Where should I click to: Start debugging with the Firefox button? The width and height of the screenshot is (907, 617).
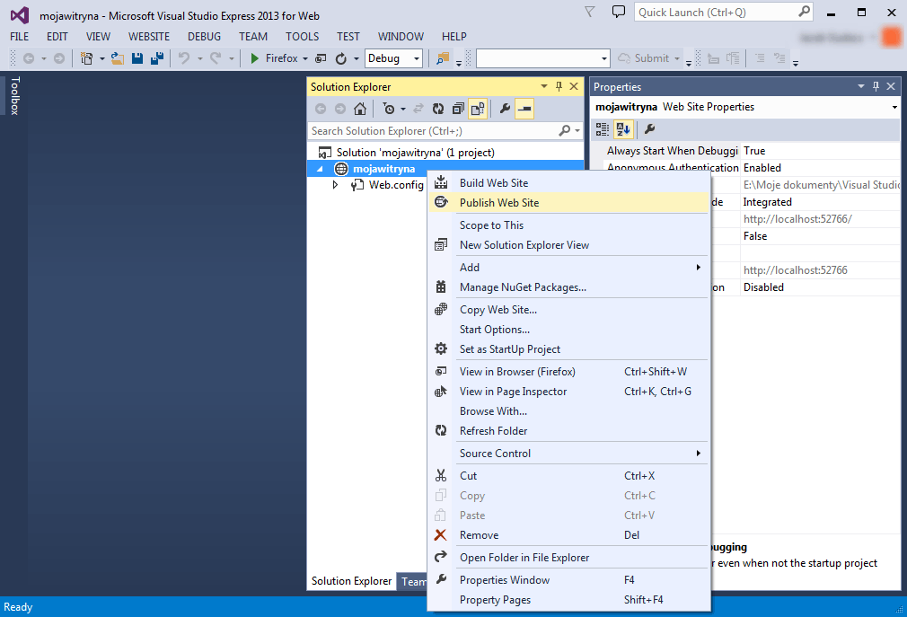pyautogui.click(x=274, y=58)
